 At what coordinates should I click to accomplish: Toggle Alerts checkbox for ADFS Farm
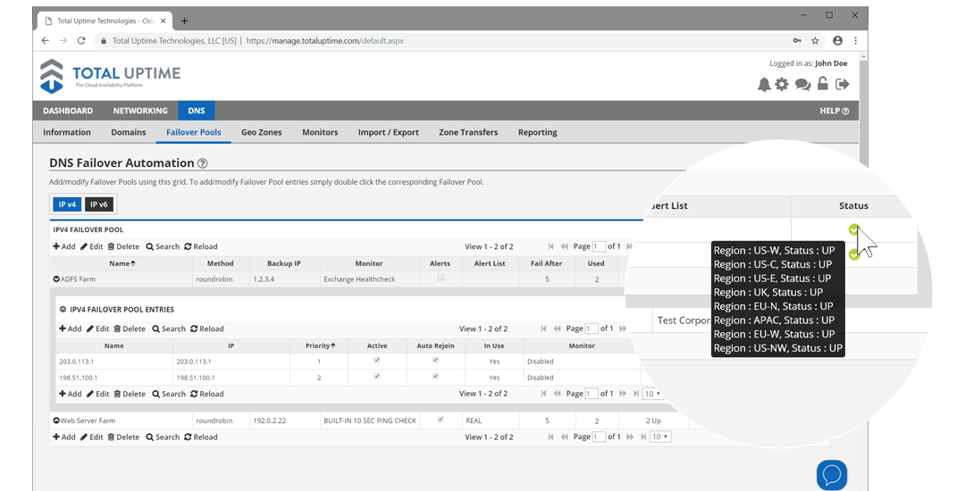point(440,279)
